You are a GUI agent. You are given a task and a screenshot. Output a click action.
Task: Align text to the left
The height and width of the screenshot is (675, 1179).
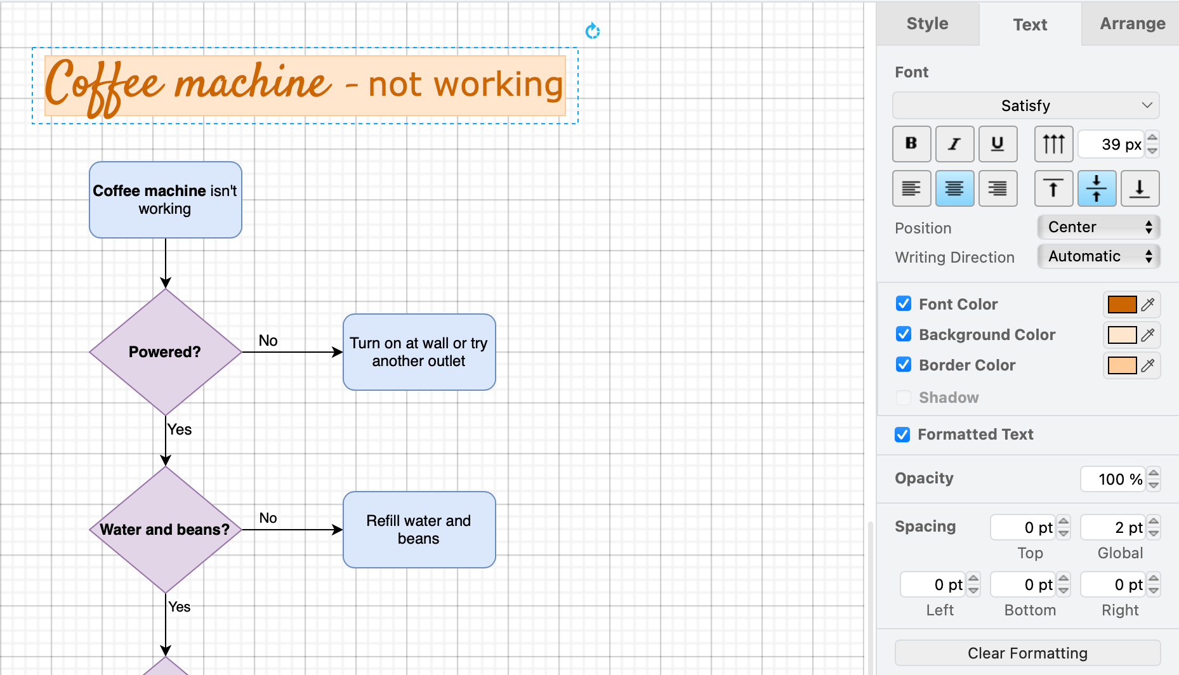(x=911, y=188)
